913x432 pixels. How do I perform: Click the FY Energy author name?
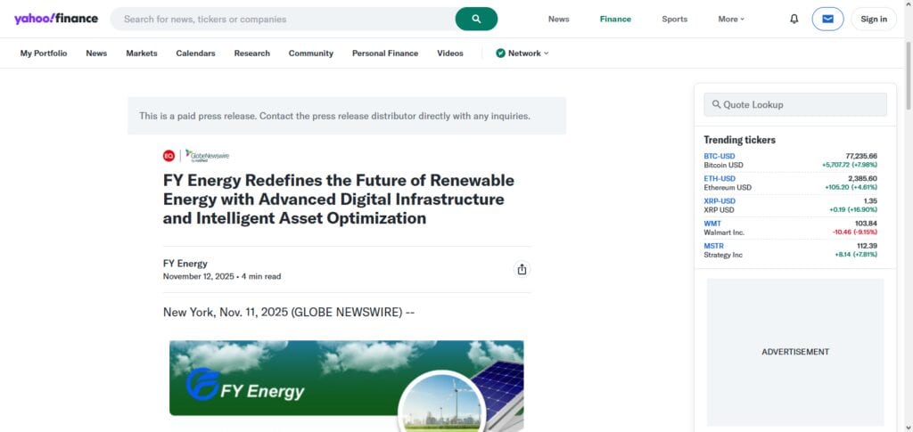(x=185, y=264)
